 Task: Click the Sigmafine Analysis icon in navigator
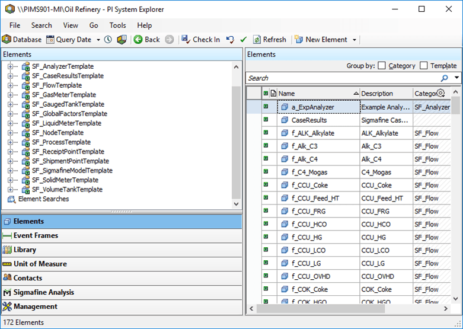pyautogui.click(x=7, y=292)
